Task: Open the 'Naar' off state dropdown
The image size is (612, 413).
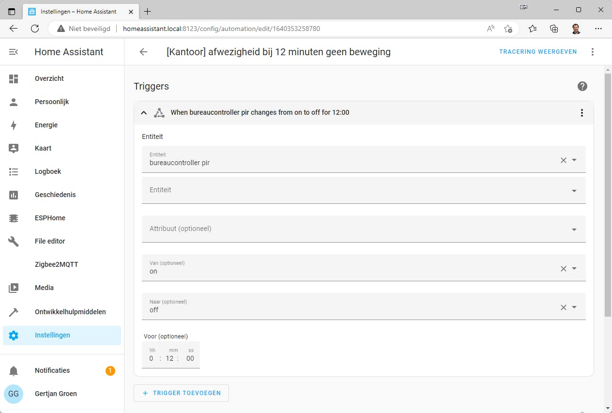Action: click(x=574, y=307)
